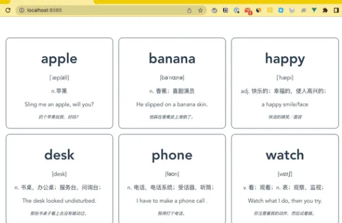This screenshot has height=223, width=342.
Task: Click "Sling me an apple, will you?"
Action: pos(59,104)
